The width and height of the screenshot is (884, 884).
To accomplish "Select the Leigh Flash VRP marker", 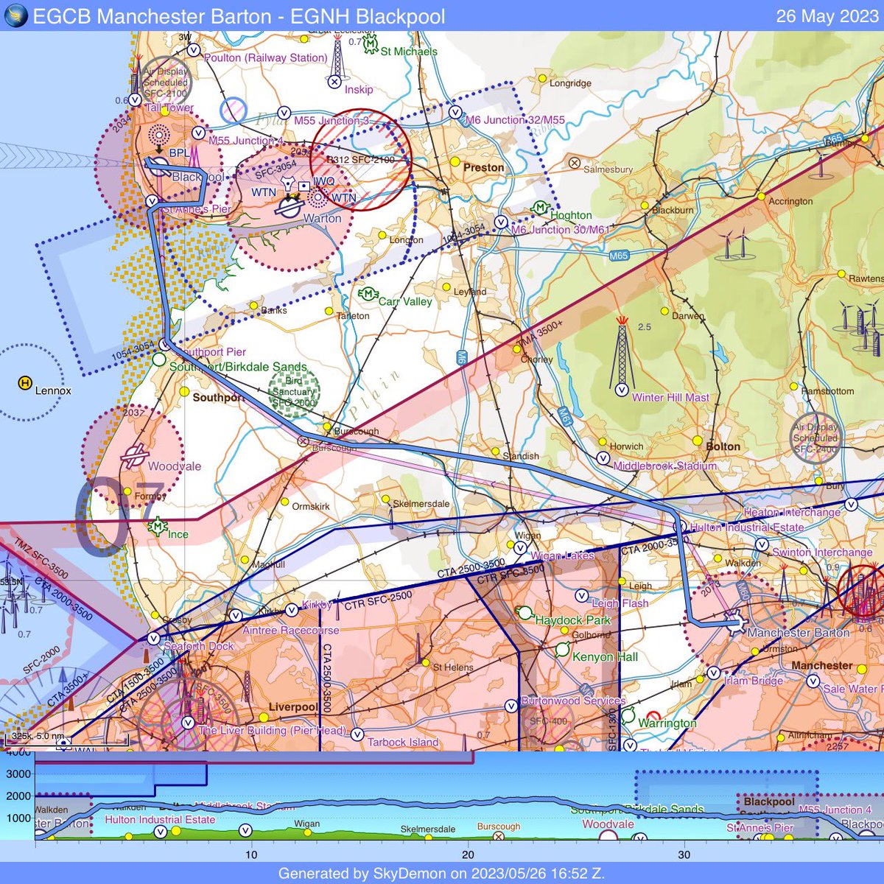I will [x=582, y=595].
